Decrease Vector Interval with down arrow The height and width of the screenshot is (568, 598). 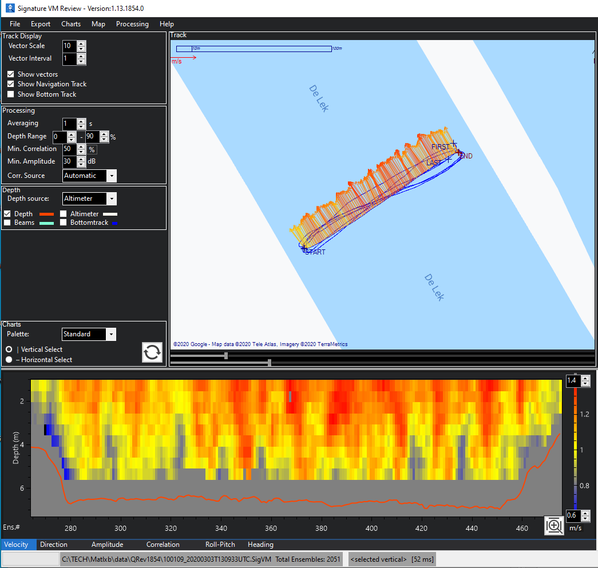(x=81, y=61)
